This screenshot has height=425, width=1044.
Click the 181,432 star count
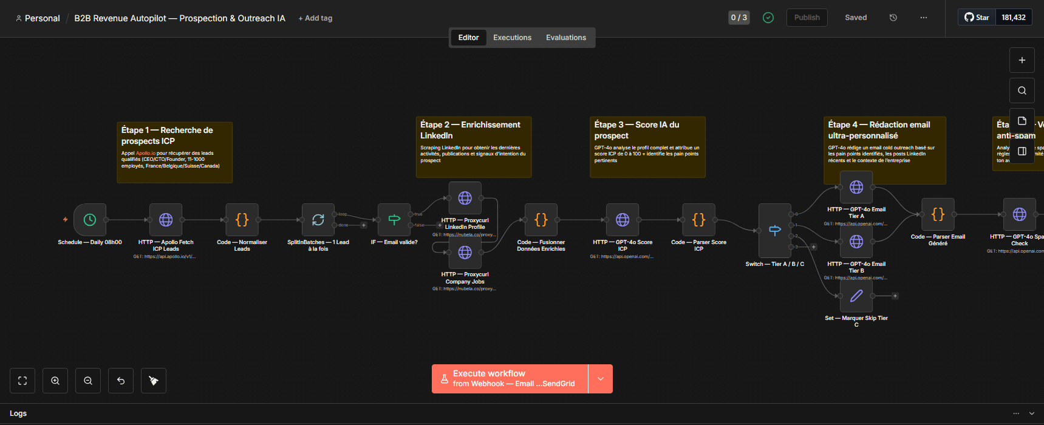(x=1014, y=18)
